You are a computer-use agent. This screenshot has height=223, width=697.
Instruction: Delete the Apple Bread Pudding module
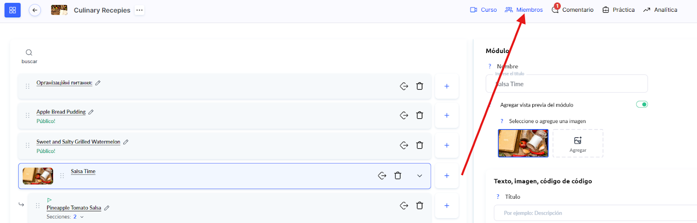420,115
